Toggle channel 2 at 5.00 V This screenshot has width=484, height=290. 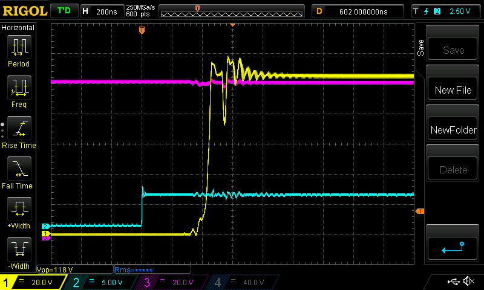pyautogui.click(x=100, y=282)
